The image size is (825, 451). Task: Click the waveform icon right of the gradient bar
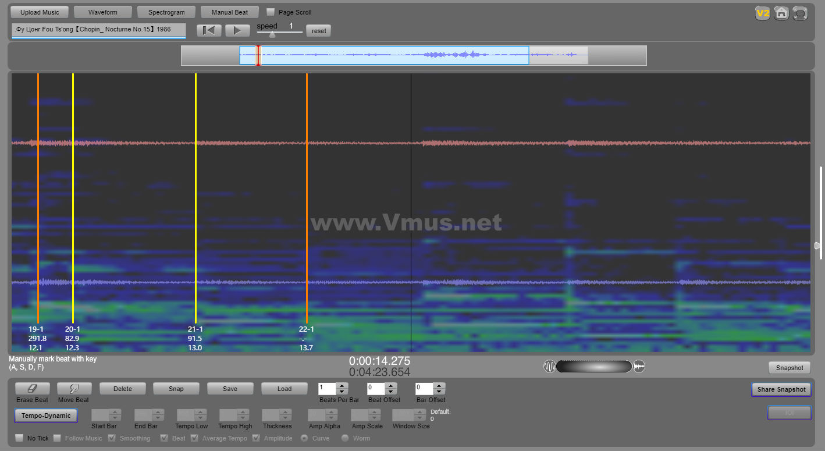[639, 366]
